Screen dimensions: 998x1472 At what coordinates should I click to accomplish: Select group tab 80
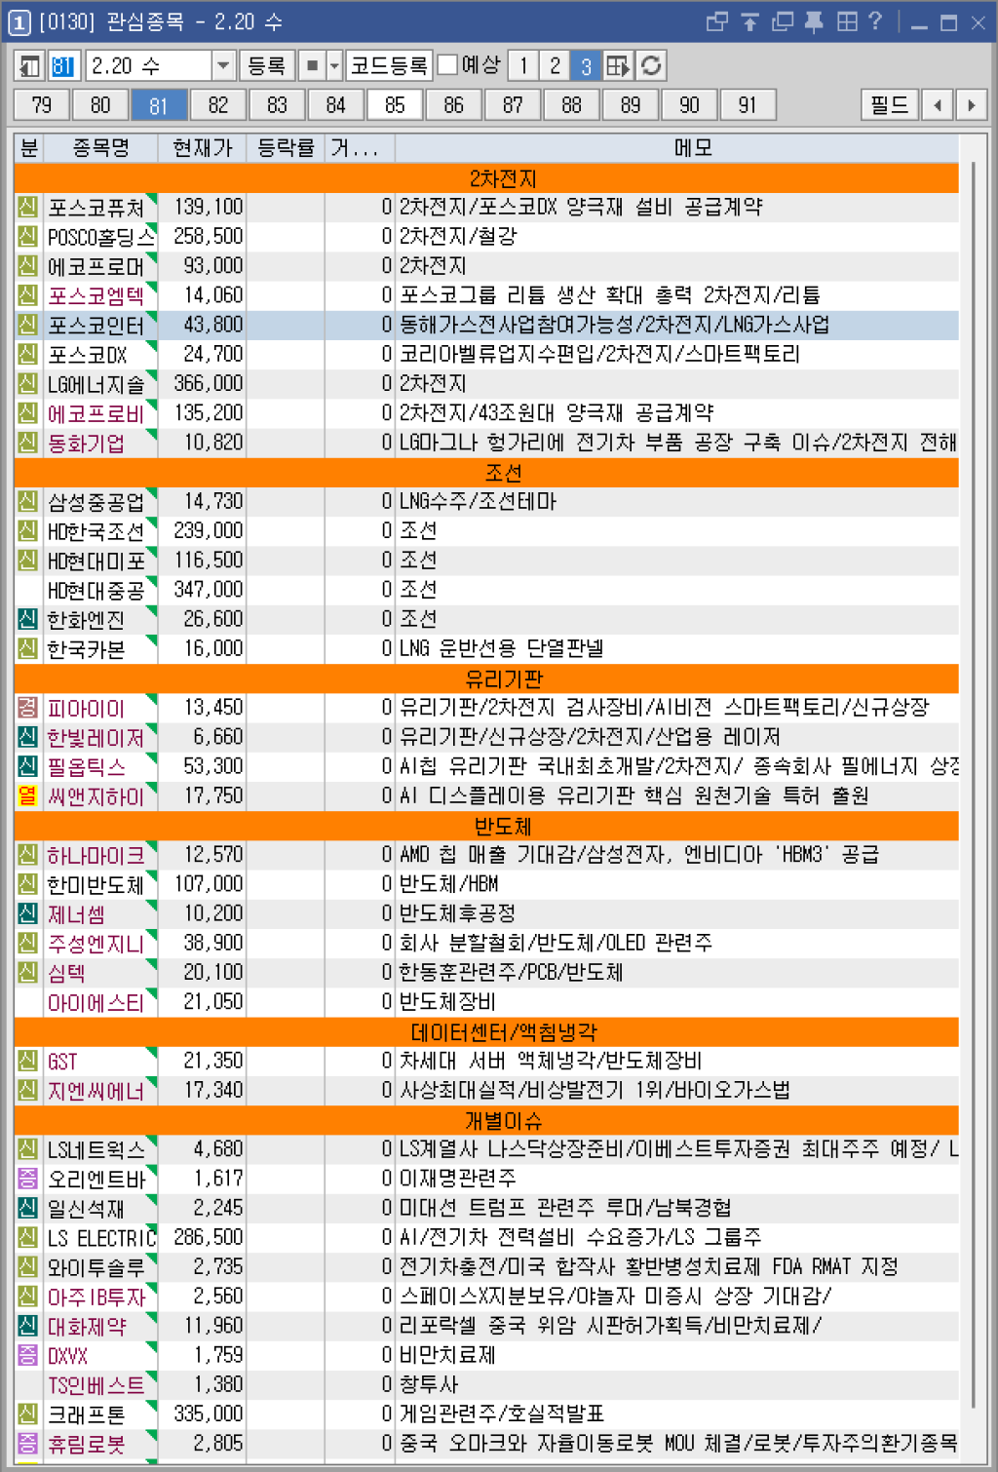click(x=100, y=105)
